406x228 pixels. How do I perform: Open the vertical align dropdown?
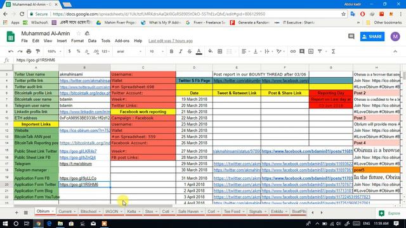tap(257, 51)
